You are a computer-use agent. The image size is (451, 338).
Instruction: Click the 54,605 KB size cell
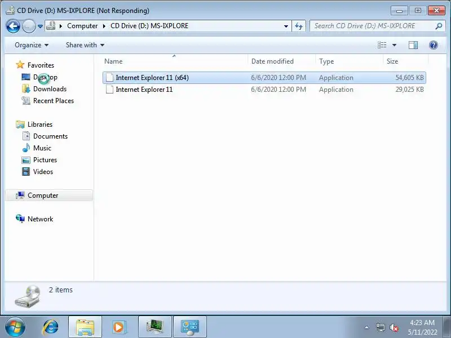click(409, 78)
